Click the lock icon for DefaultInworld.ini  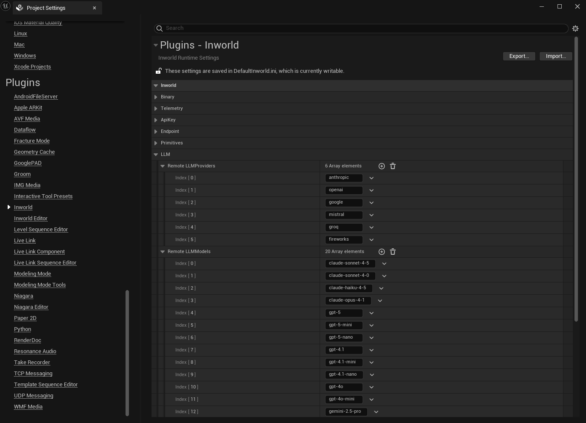click(x=158, y=71)
